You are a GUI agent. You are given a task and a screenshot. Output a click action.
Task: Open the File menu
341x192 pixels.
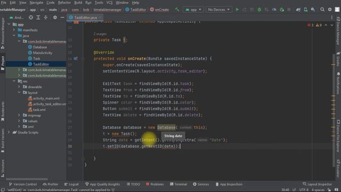tap(4, 3)
